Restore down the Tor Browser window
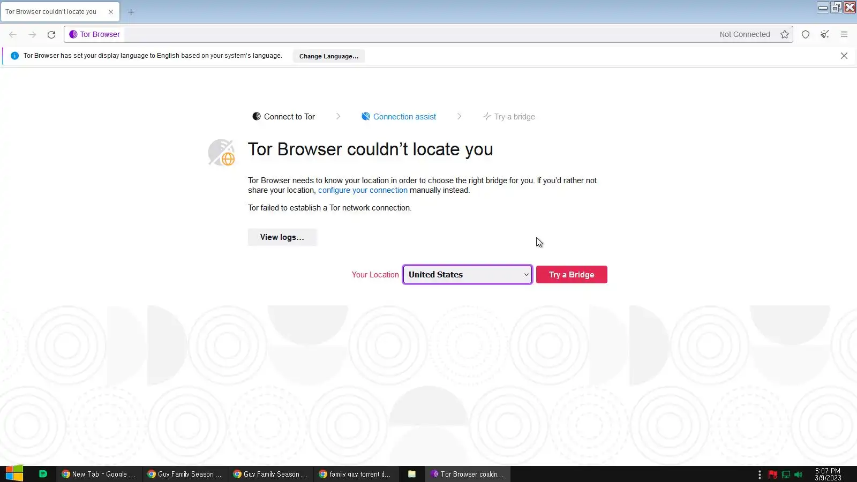The image size is (857, 482). point(836,7)
